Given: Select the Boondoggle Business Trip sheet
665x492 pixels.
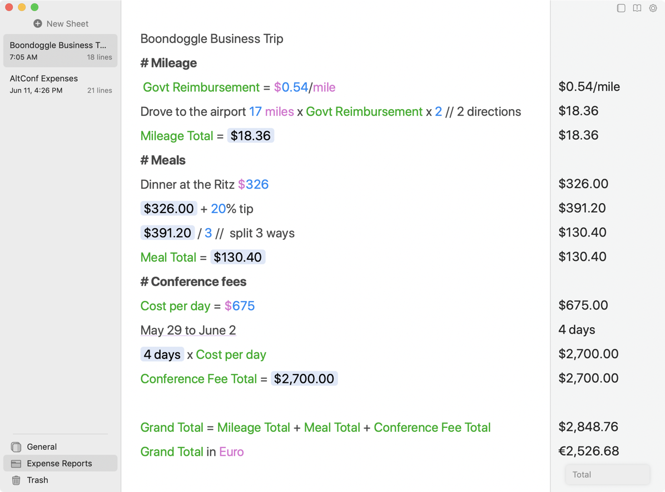Looking at the screenshot, I should tap(60, 51).
